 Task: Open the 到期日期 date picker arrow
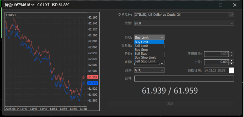click(x=231, y=70)
